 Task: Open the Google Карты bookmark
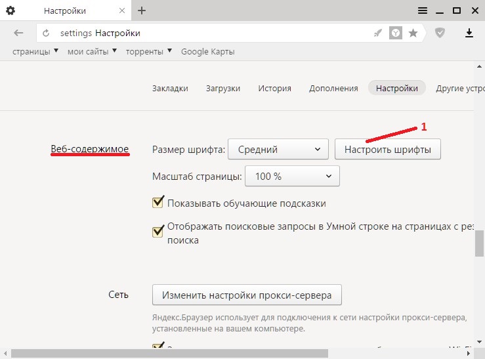coord(208,52)
